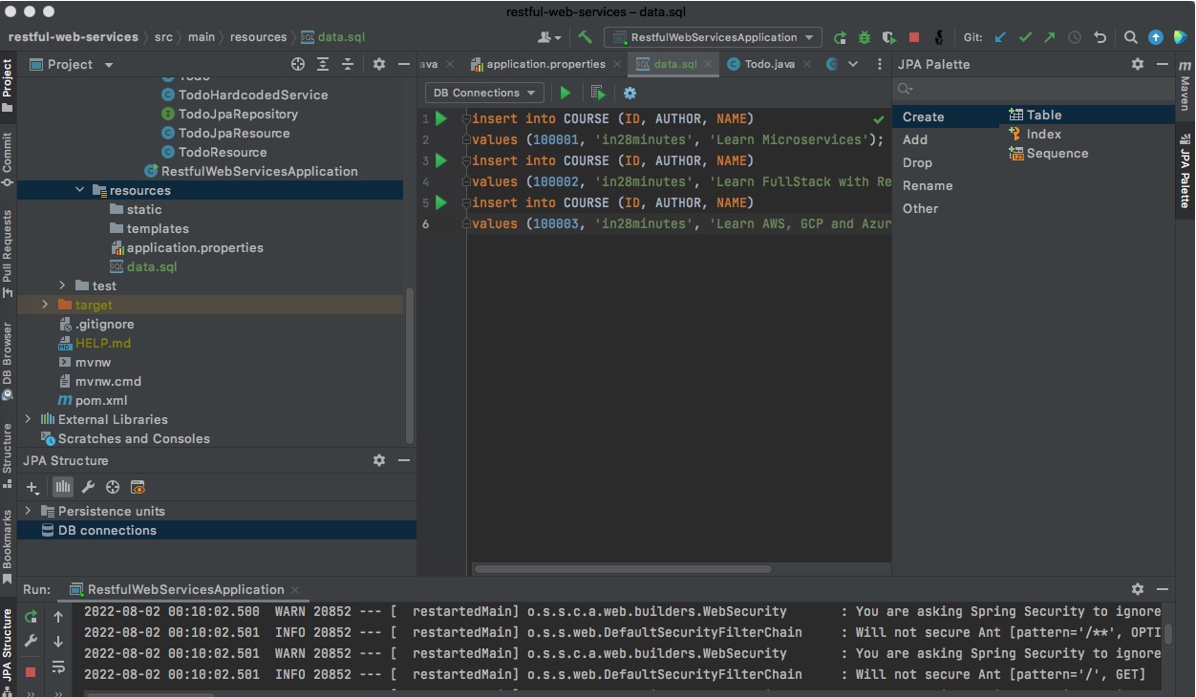Click the Git commit checkmark icon

coord(1025,37)
